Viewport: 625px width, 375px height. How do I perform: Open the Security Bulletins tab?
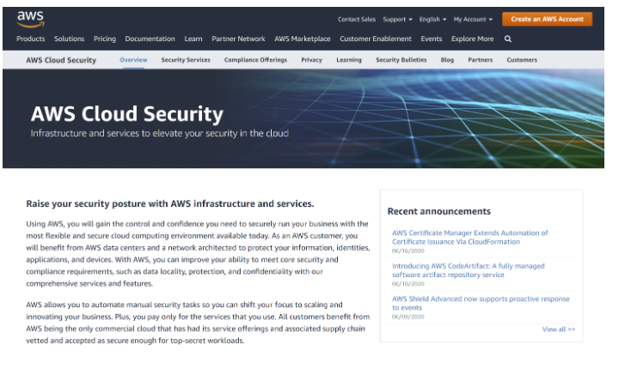pos(401,60)
